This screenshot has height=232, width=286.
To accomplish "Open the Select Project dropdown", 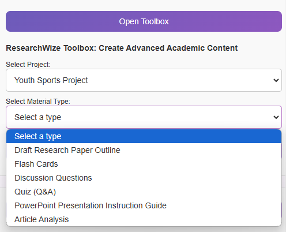I will (x=144, y=80).
